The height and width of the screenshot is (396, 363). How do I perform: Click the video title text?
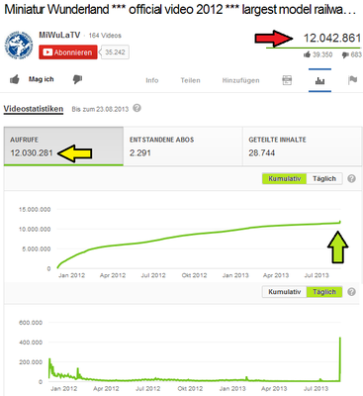coord(180,10)
